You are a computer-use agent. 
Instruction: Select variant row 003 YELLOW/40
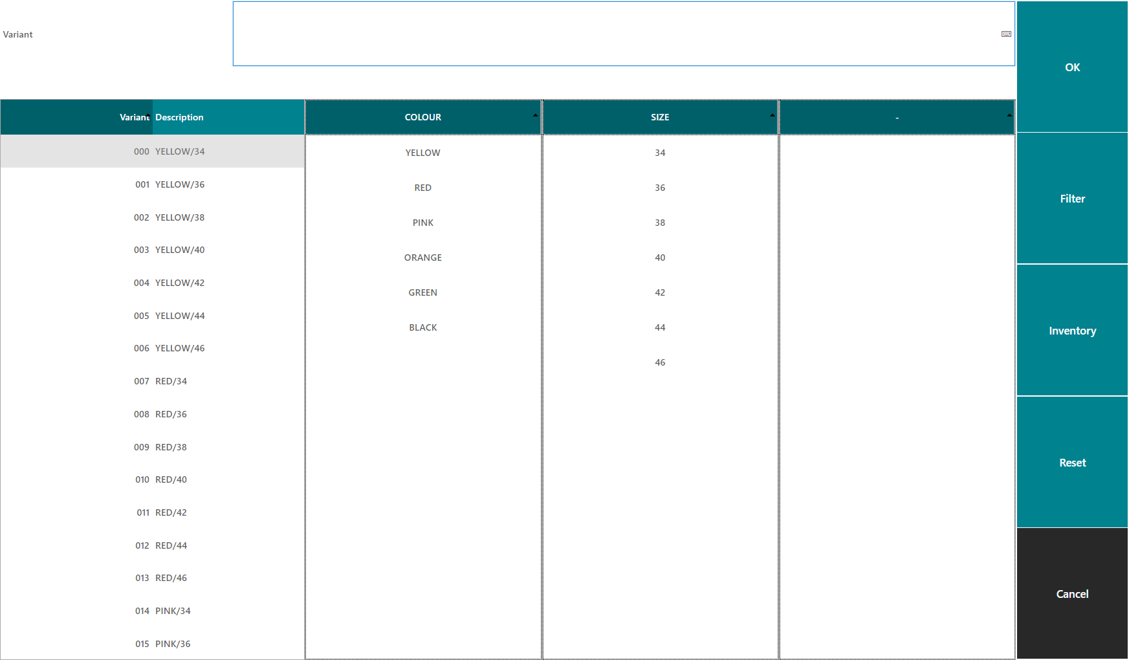point(152,250)
